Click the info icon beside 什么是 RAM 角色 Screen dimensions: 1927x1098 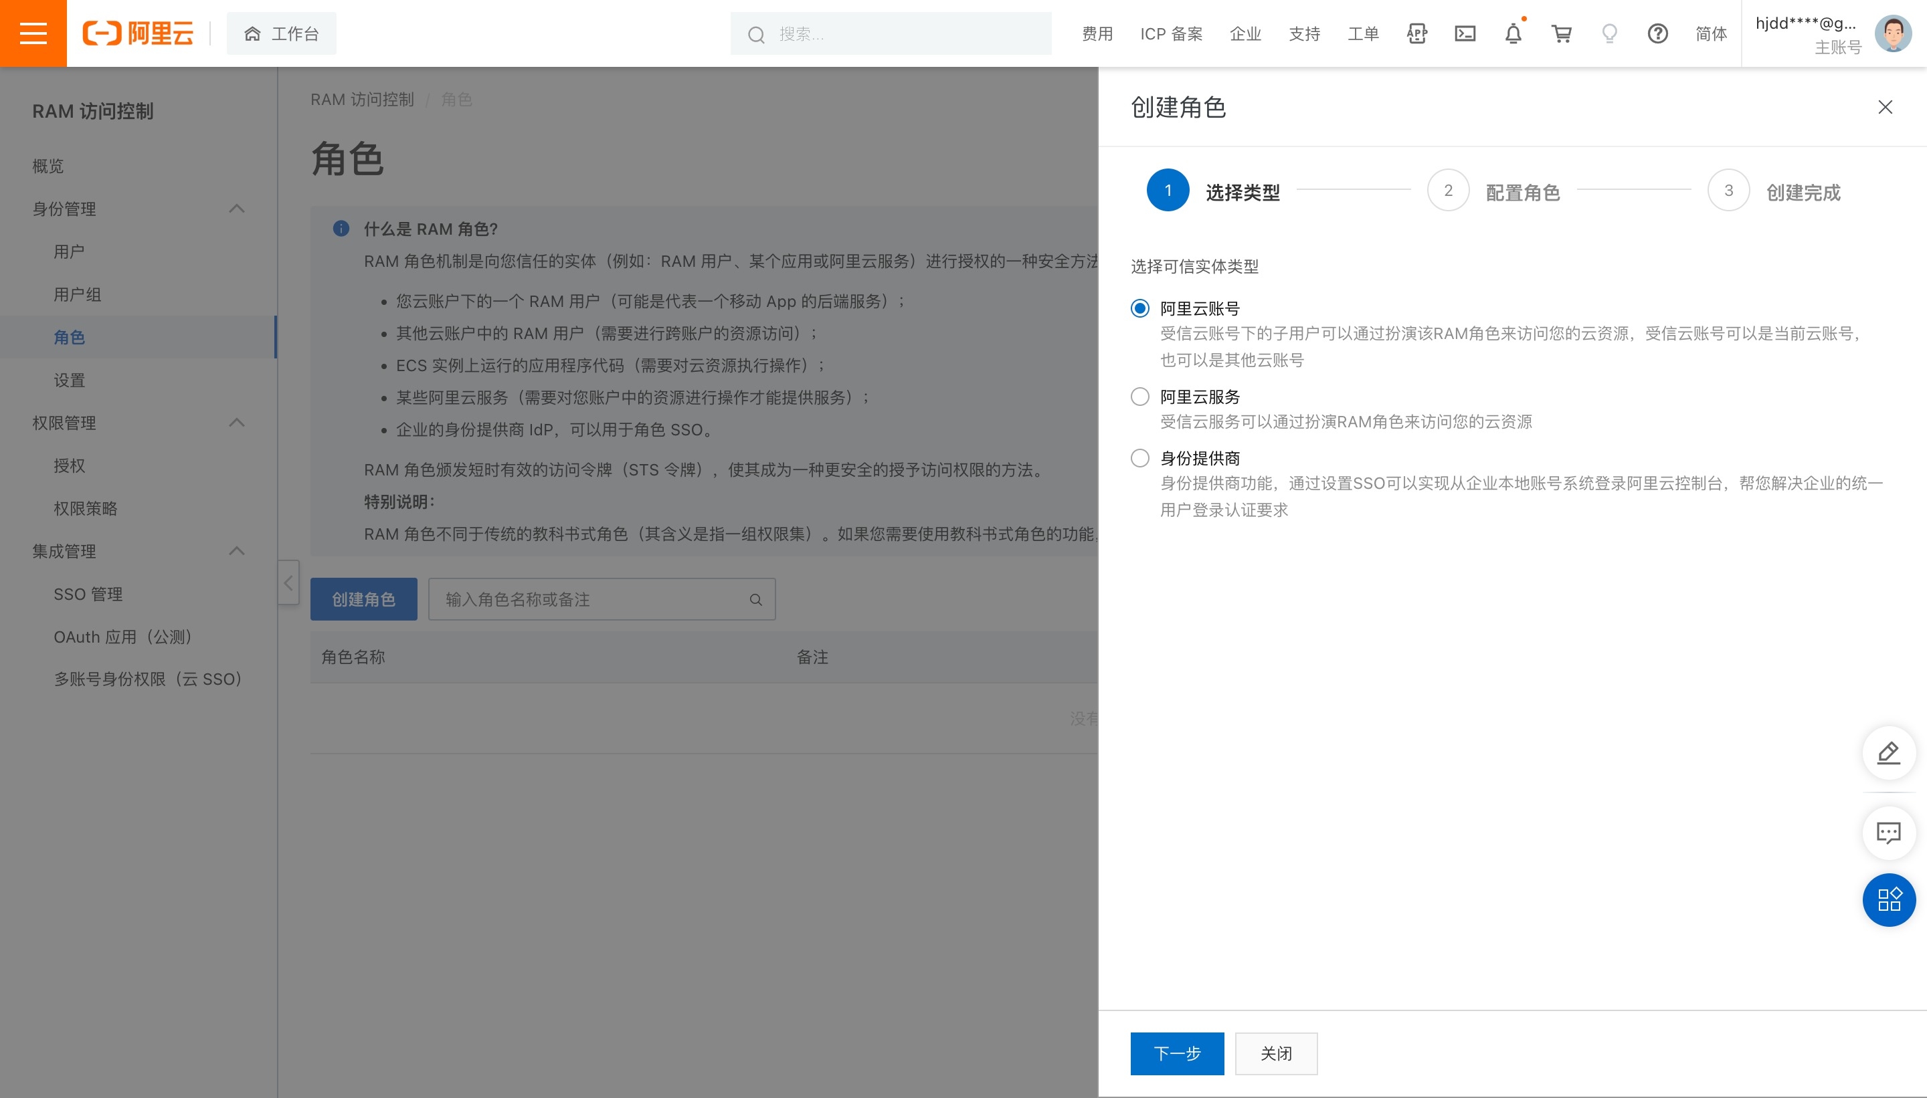pyautogui.click(x=341, y=228)
